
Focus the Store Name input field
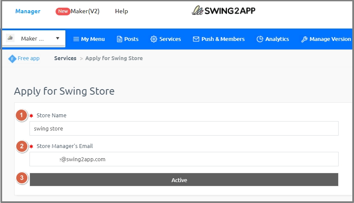[184, 128]
